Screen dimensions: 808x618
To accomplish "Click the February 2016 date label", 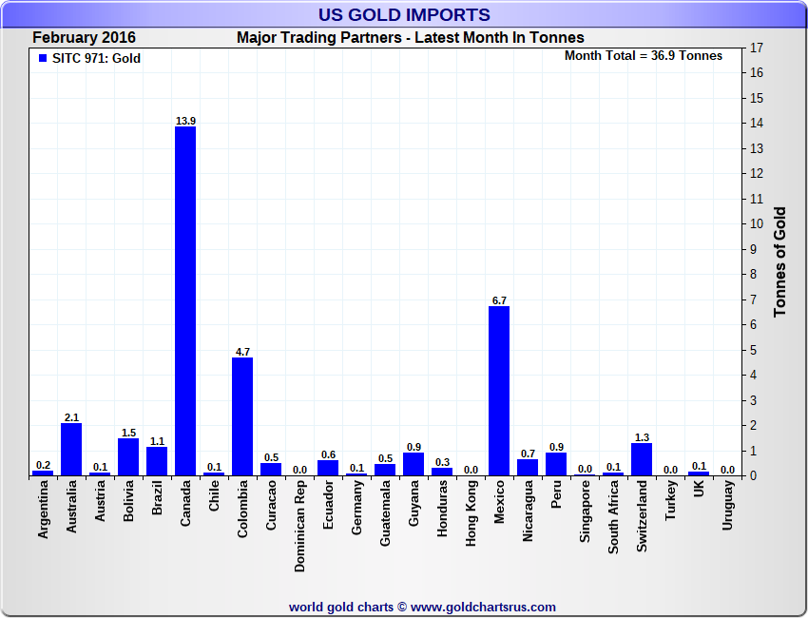I will [x=84, y=38].
